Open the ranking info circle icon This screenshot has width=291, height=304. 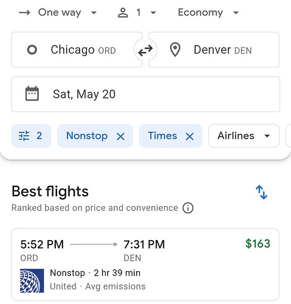coord(188,208)
